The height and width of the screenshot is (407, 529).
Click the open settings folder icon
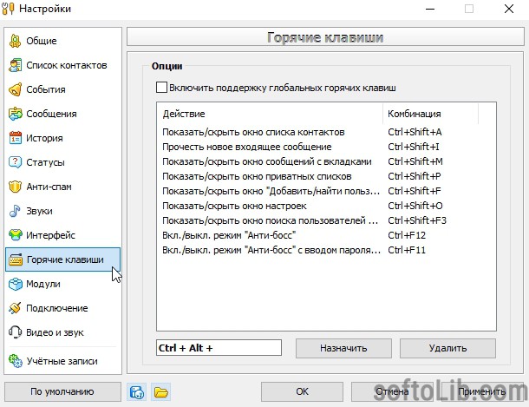(x=161, y=392)
